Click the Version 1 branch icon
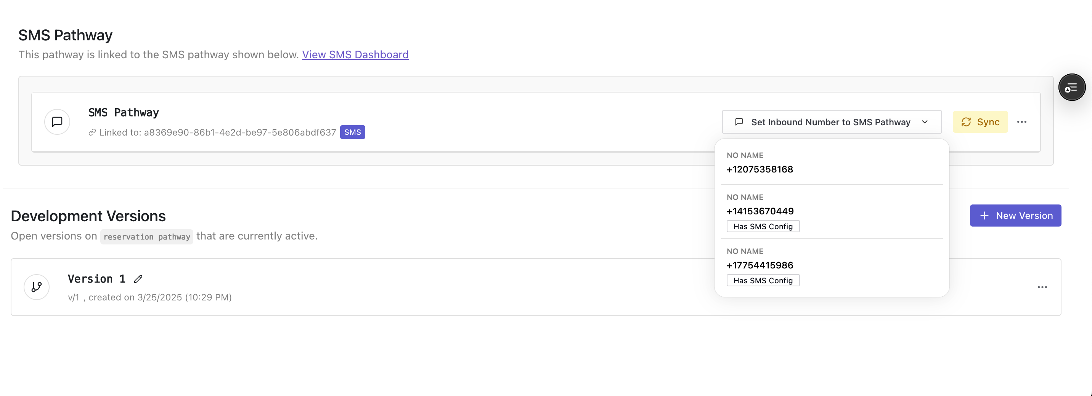Screen dimensions: 1092x396 pyautogui.click(x=37, y=287)
